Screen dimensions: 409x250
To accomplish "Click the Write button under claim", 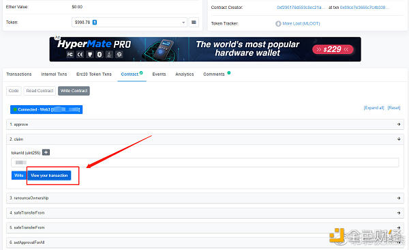I will pyautogui.click(x=19, y=176).
